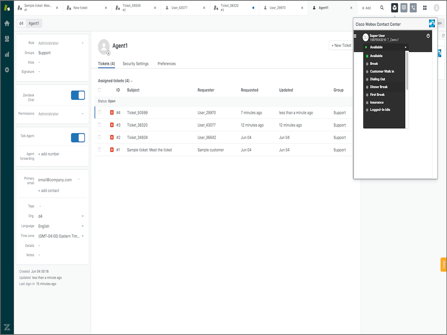Toggle the Zendesk Chat switch
Image resolution: width=447 pixels, height=335 pixels.
point(78,96)
